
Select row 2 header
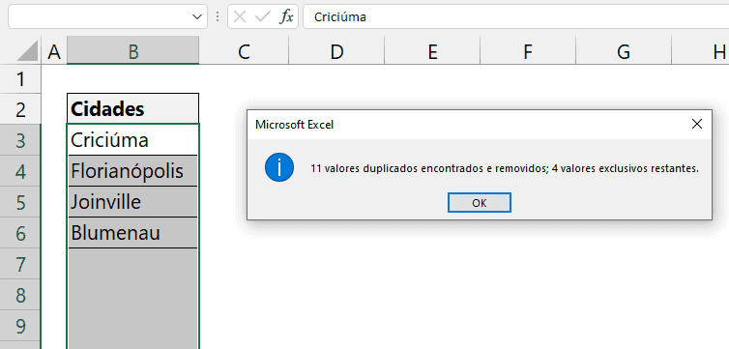(20, 109)
